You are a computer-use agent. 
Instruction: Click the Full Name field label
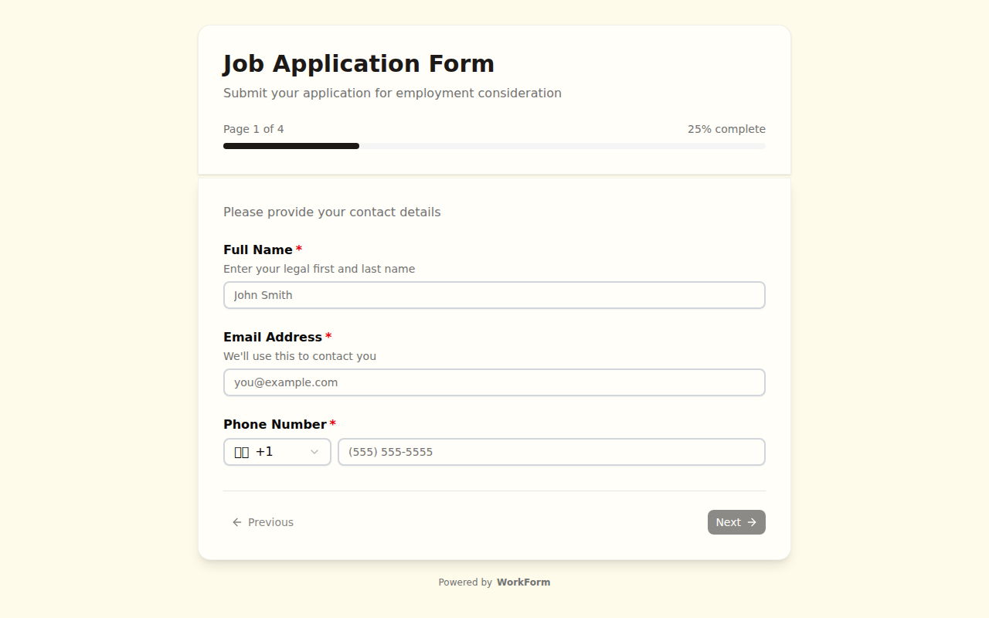258,250
